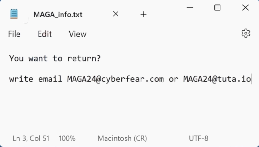
Task: Place cursor on MAGA24@cyberfear.com text
Action: pyautogui.click(x=115, y=79)
